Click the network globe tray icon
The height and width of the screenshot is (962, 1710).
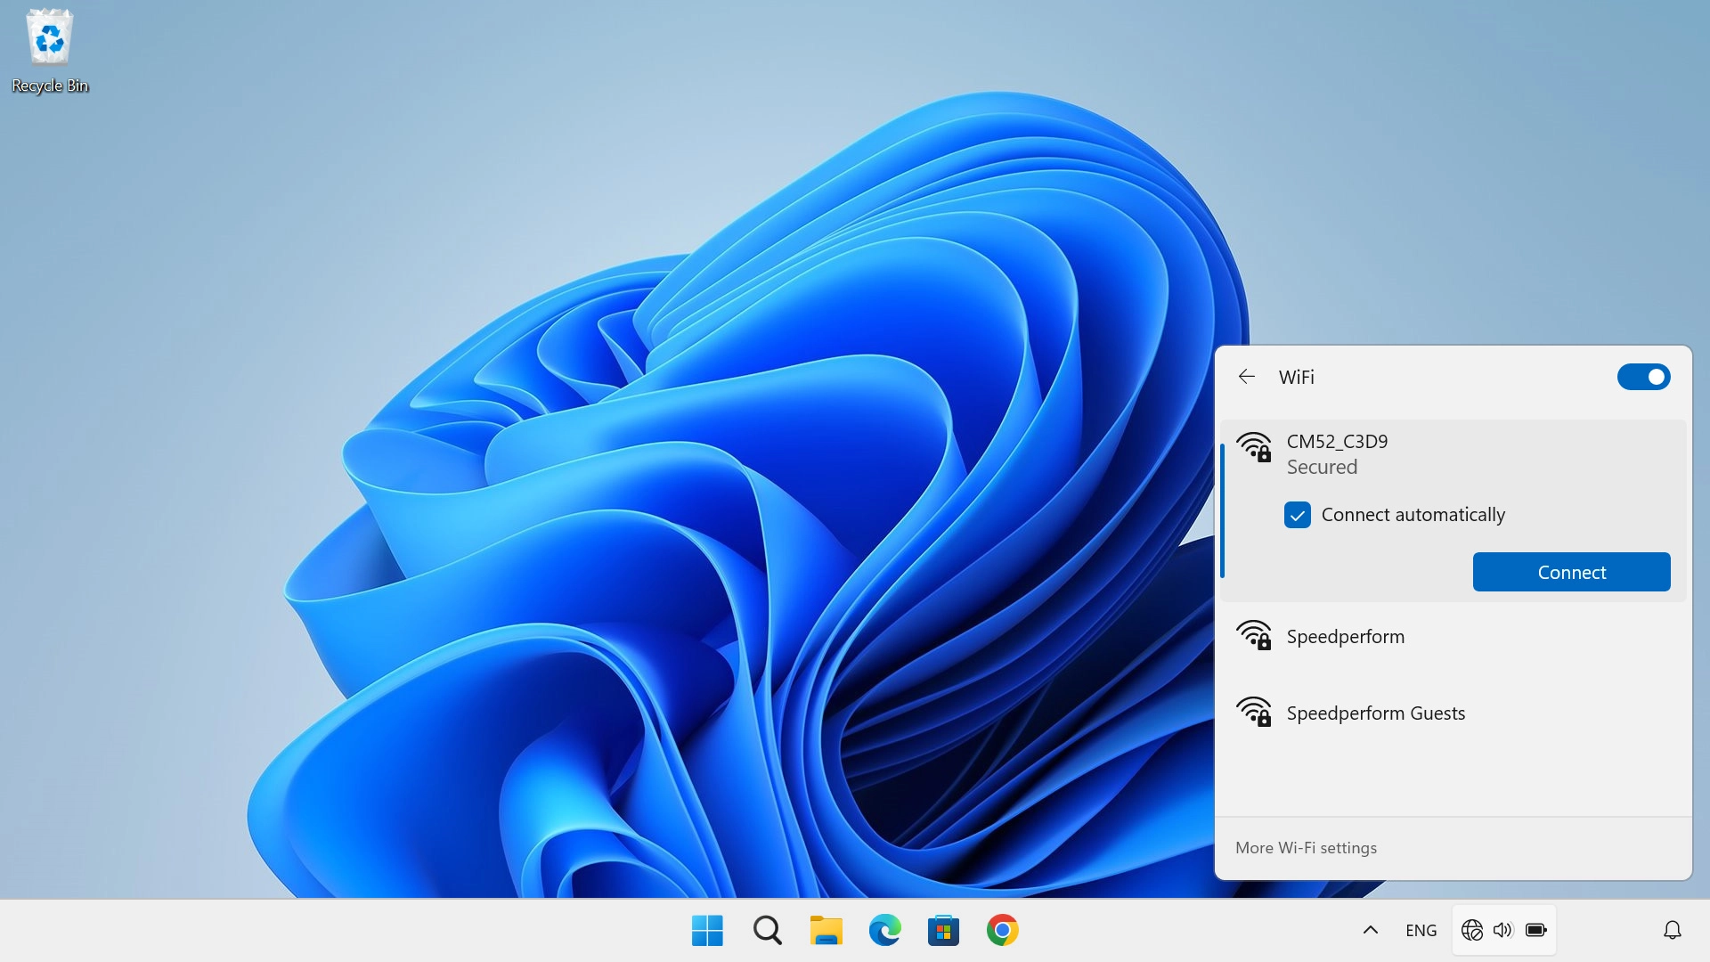(1472, 931)
